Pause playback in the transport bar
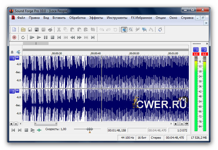Image resolution: width=218 pixels, height=150 pixels. 46,37
